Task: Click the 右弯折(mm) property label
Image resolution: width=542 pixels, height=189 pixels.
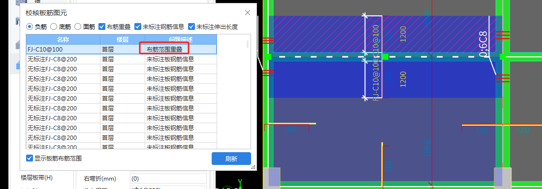Action: (x=100, y=179)
